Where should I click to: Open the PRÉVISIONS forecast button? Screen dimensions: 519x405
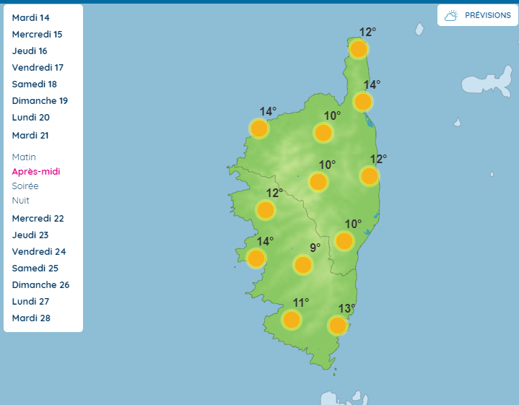[478, 15]
